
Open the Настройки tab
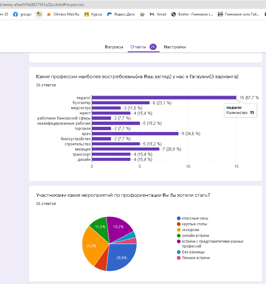click(x=175, y=47)
